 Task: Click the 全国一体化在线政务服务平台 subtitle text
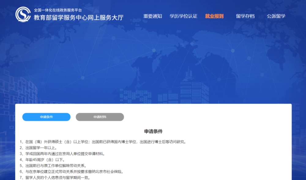58,10
